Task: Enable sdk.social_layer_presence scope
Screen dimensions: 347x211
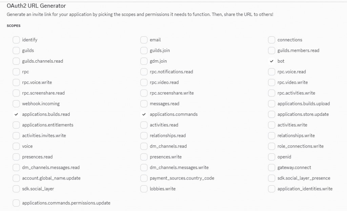Action: [271, 178]
